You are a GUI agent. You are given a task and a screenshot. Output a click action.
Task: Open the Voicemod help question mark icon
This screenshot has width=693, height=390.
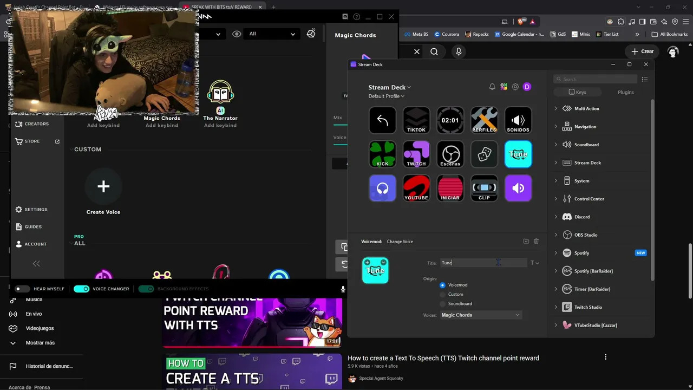(356, 17)
